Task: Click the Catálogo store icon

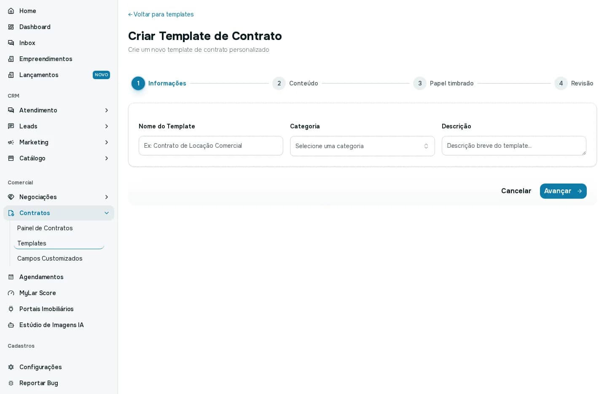Action: [11, 158]
